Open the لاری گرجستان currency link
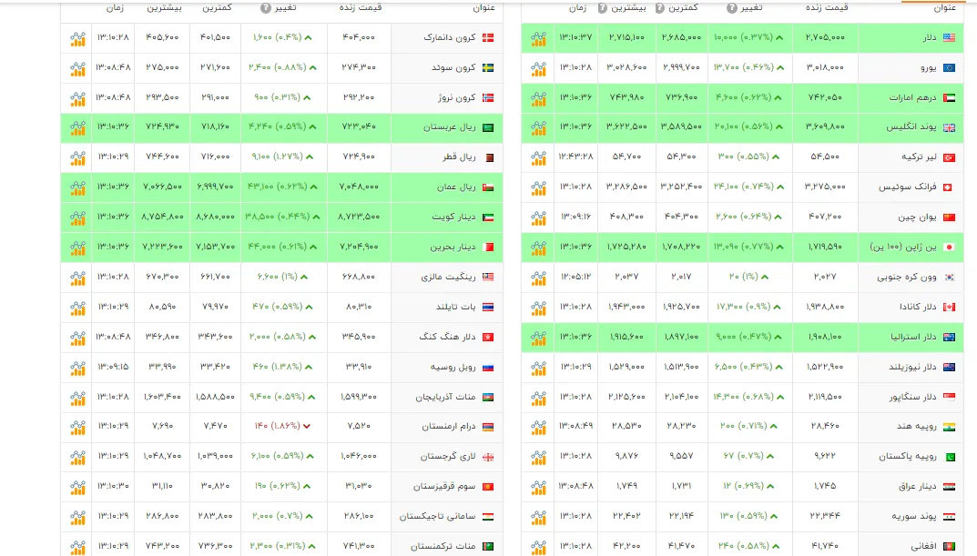 (x=448, y=457)
